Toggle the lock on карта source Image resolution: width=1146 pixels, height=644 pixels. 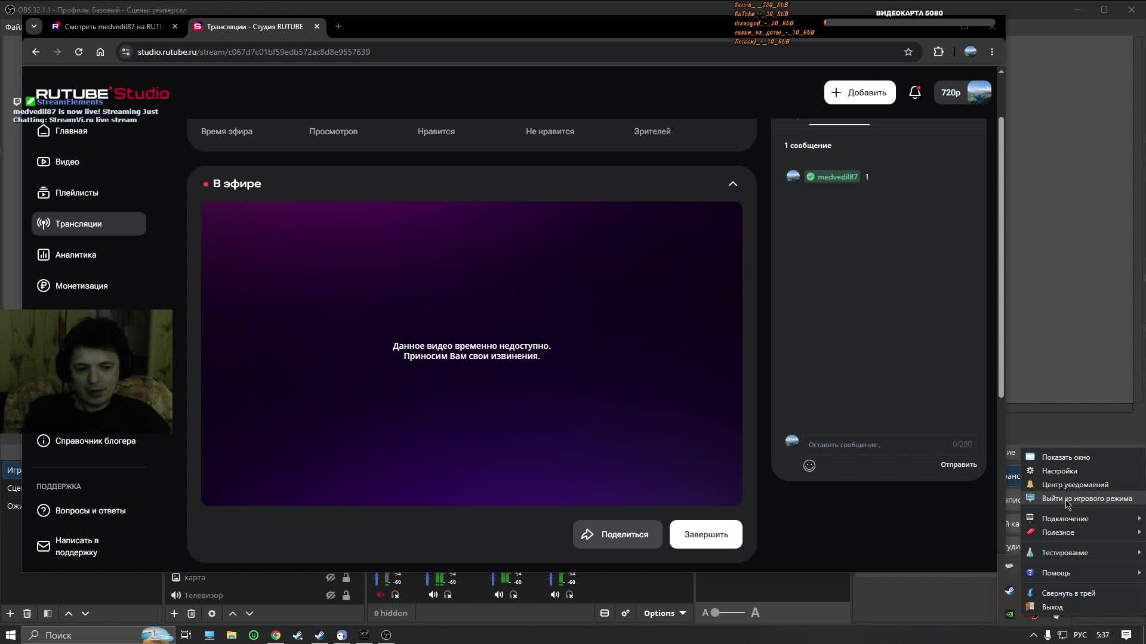pos(346,578)
